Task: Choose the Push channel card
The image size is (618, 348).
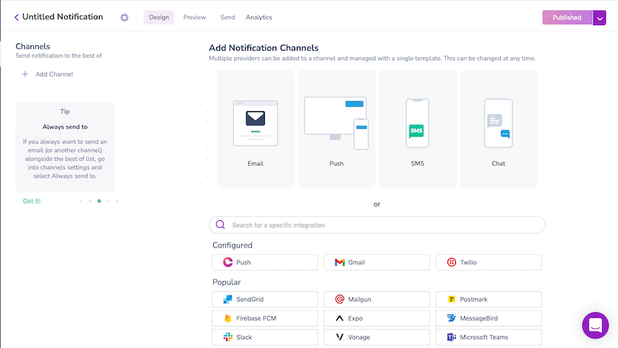Action: pyautogui.click(x=336, y=129)
